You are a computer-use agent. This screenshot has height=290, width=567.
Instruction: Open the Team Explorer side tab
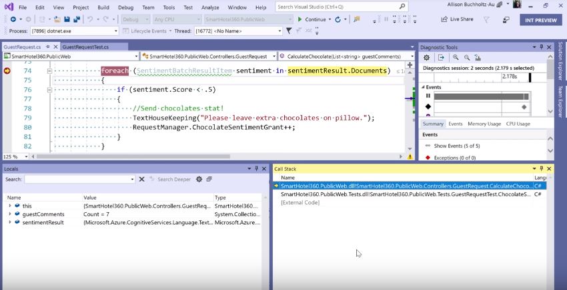[x=560, y=102]
